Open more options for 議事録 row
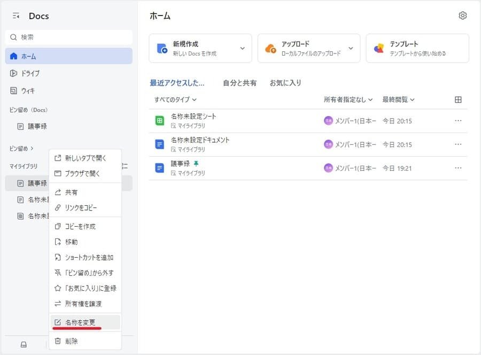The width and height of the screenshot is (481, 355). point(458,168)
